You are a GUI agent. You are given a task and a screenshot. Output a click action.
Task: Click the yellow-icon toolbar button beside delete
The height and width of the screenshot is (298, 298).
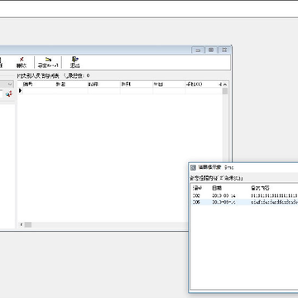(x=48, y=62)
